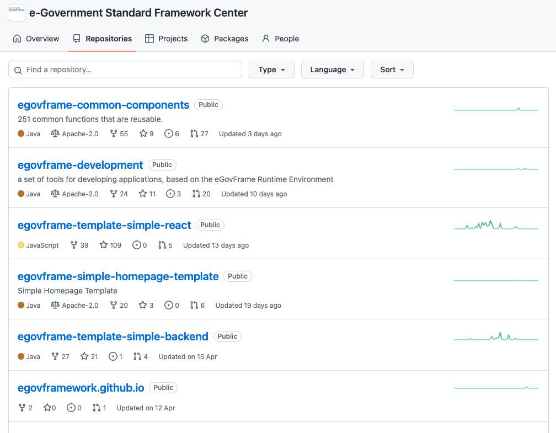Click fork icon with 39 in simple-react
This screenshot has height=433, width=556.
pyautogui.click(x=74, y=245)
